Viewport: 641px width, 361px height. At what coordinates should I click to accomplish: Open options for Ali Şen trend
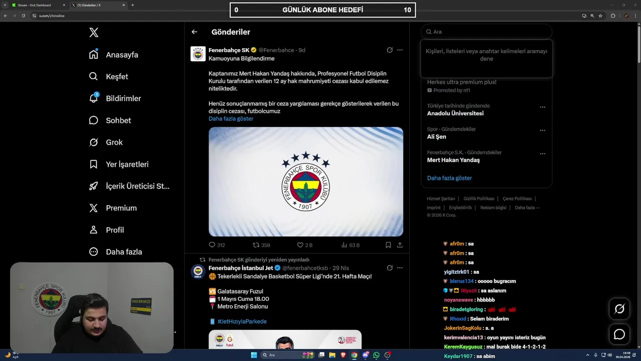coord(542,130)
